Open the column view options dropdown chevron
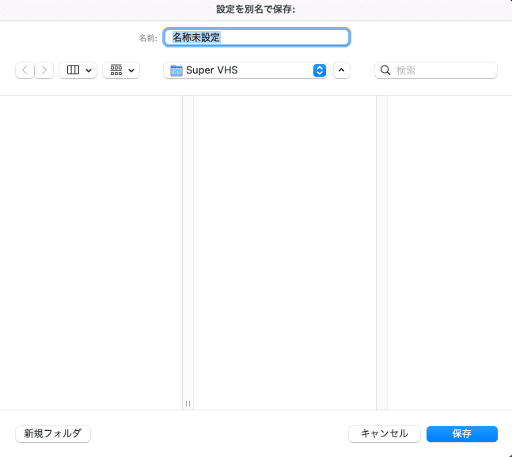The height and width of the screenshot is (457, 512). [x=89, y=70]
